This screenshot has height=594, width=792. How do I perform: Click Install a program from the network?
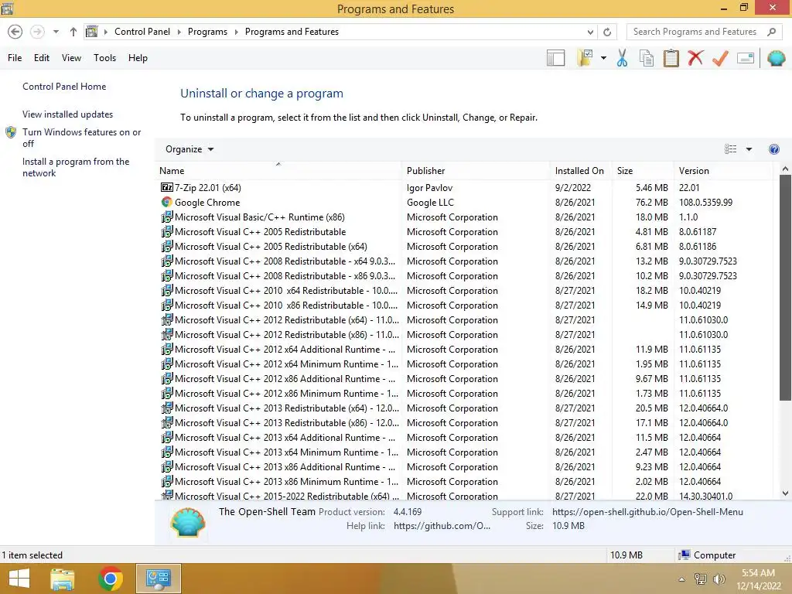point(76,167)
